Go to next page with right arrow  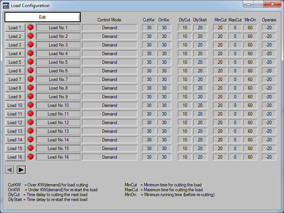click(x=21, y=170)
